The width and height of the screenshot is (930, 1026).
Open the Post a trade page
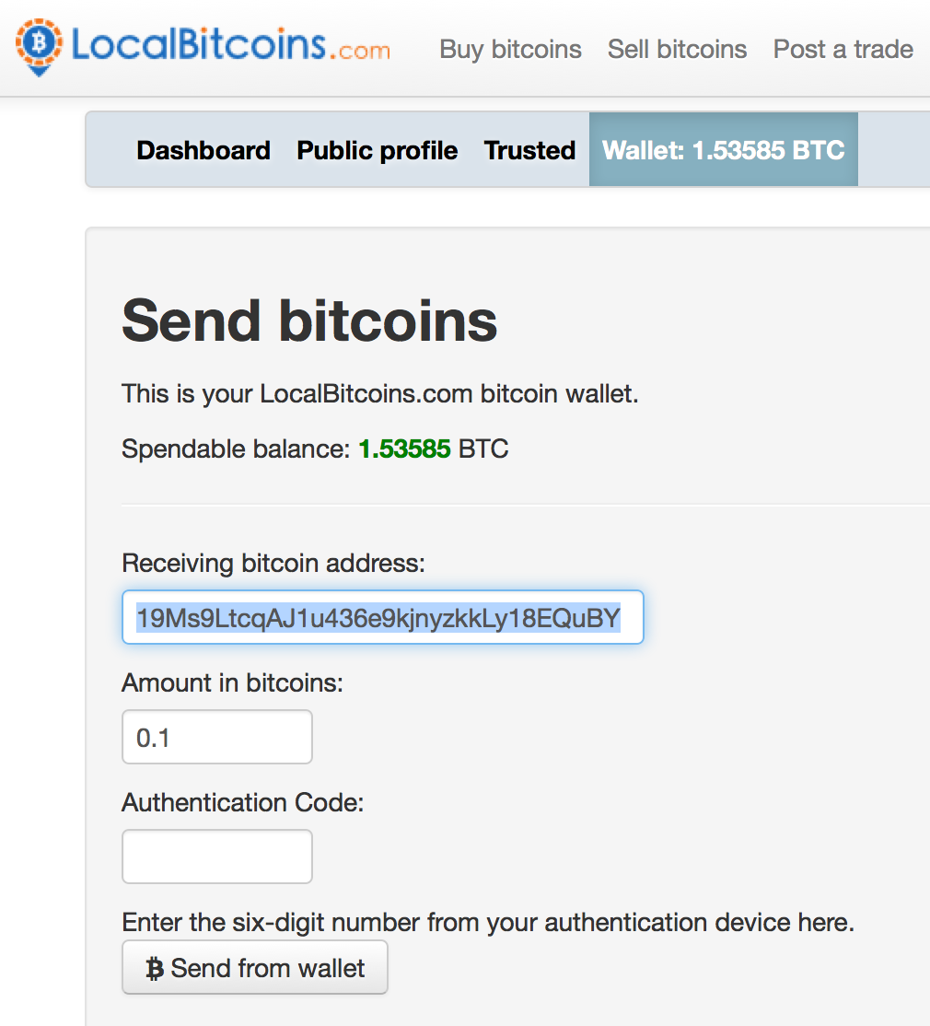point(843,49)
